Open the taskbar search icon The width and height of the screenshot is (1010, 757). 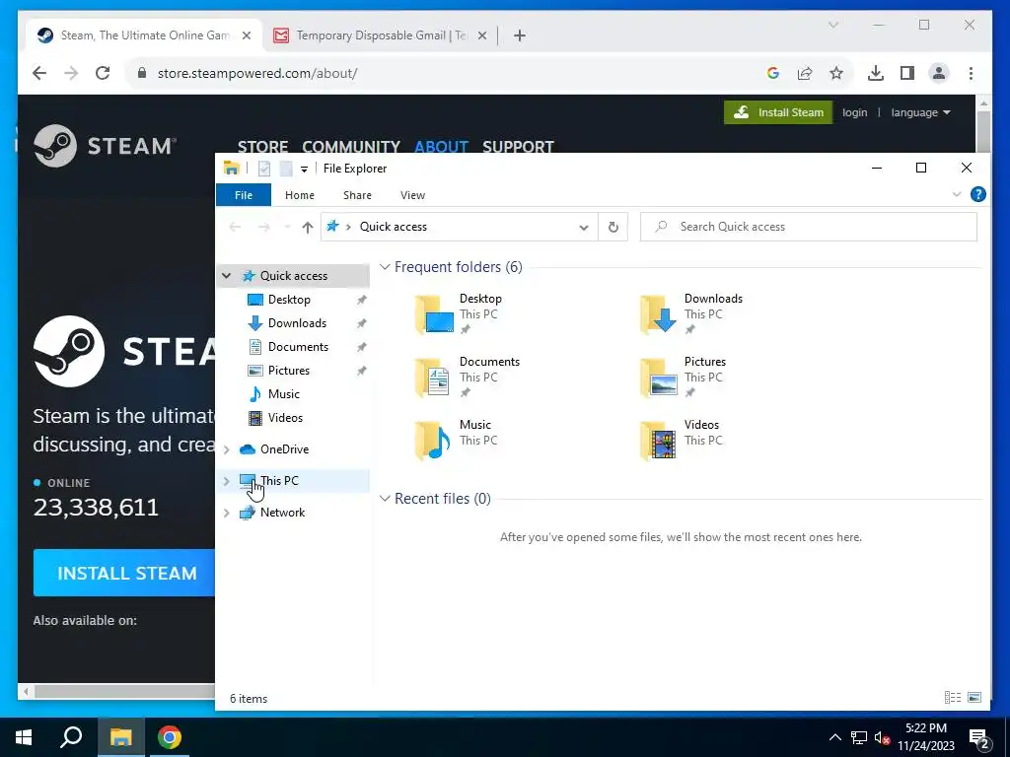tap(71, 737)
